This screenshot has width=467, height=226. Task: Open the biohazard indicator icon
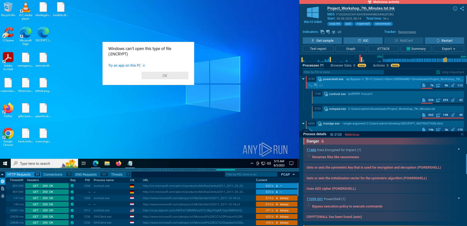[334, 32]
